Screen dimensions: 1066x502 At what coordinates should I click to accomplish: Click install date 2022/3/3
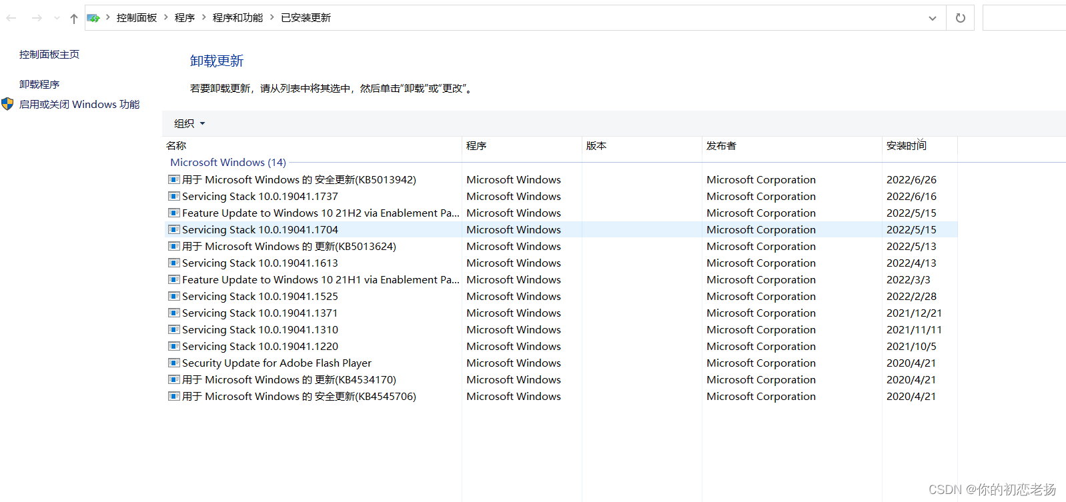(x=908, y=280)
